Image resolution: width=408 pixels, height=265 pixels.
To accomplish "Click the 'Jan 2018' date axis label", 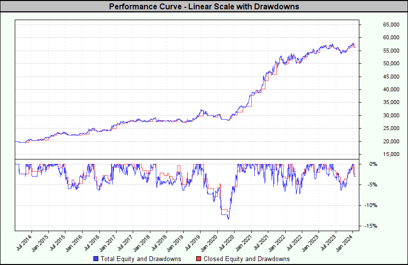I will 142,243.
